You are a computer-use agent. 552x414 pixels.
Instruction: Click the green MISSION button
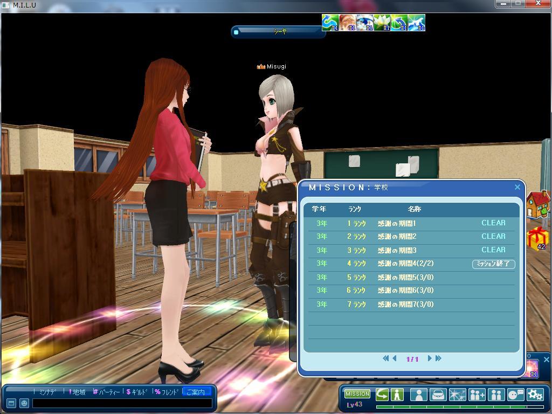coord(357,394)
